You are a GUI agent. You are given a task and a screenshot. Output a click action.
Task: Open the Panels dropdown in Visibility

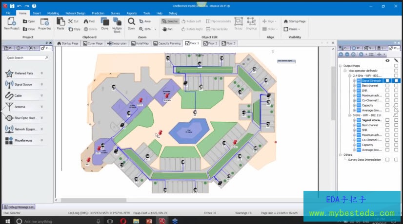click(x=294, y=29)
